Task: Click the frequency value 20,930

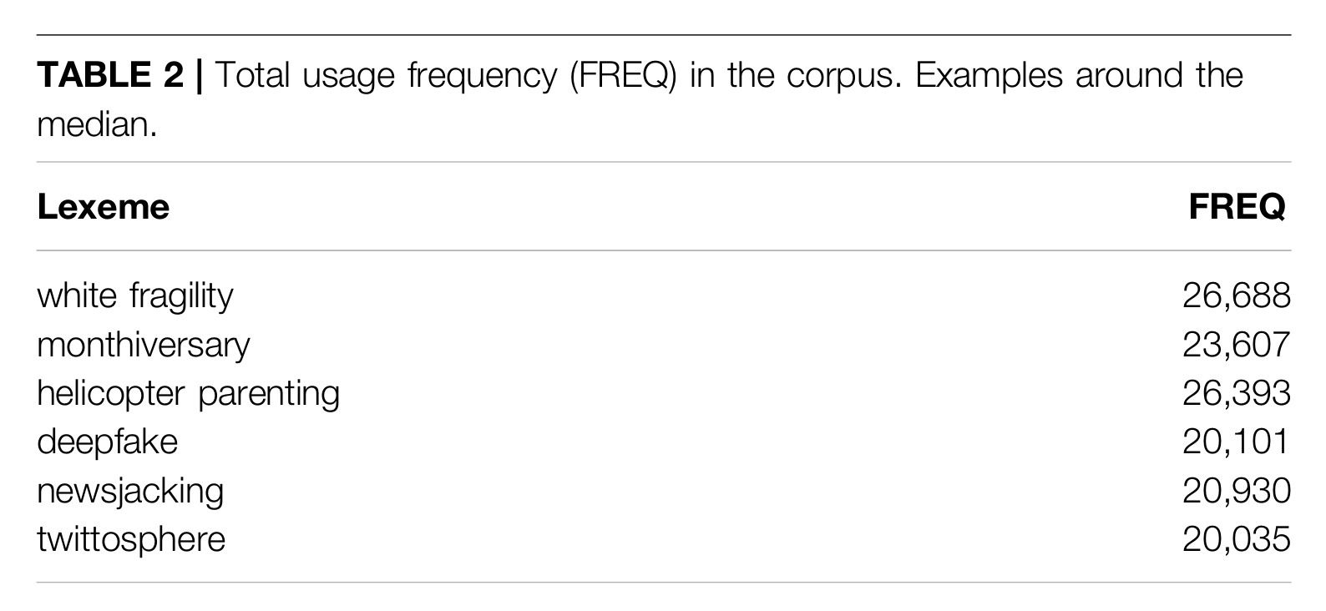Action: point(1236,491)
